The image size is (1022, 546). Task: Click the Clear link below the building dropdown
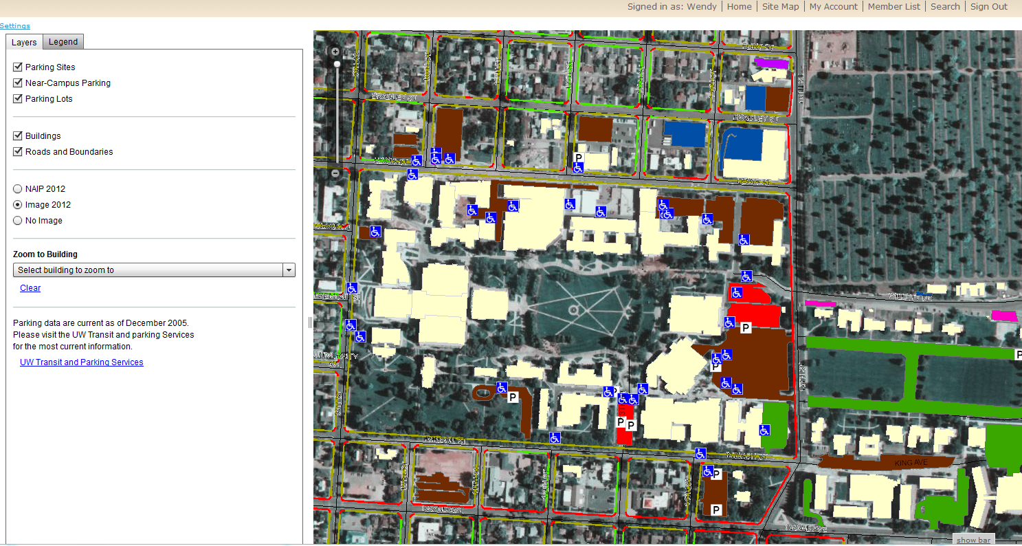30,287
